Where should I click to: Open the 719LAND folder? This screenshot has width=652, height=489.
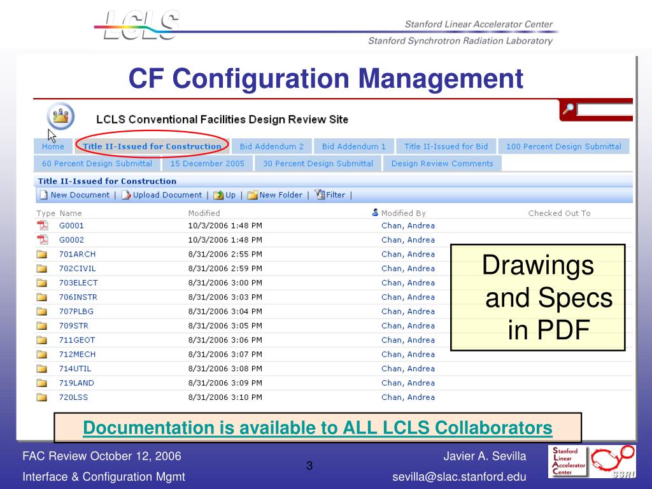tap(76, 383)
